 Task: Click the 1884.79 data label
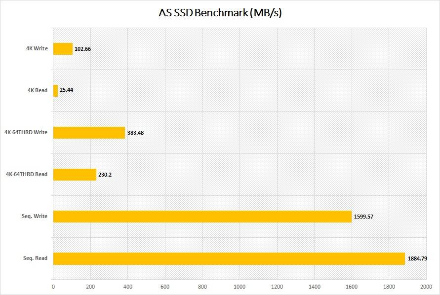coord(417,258)
